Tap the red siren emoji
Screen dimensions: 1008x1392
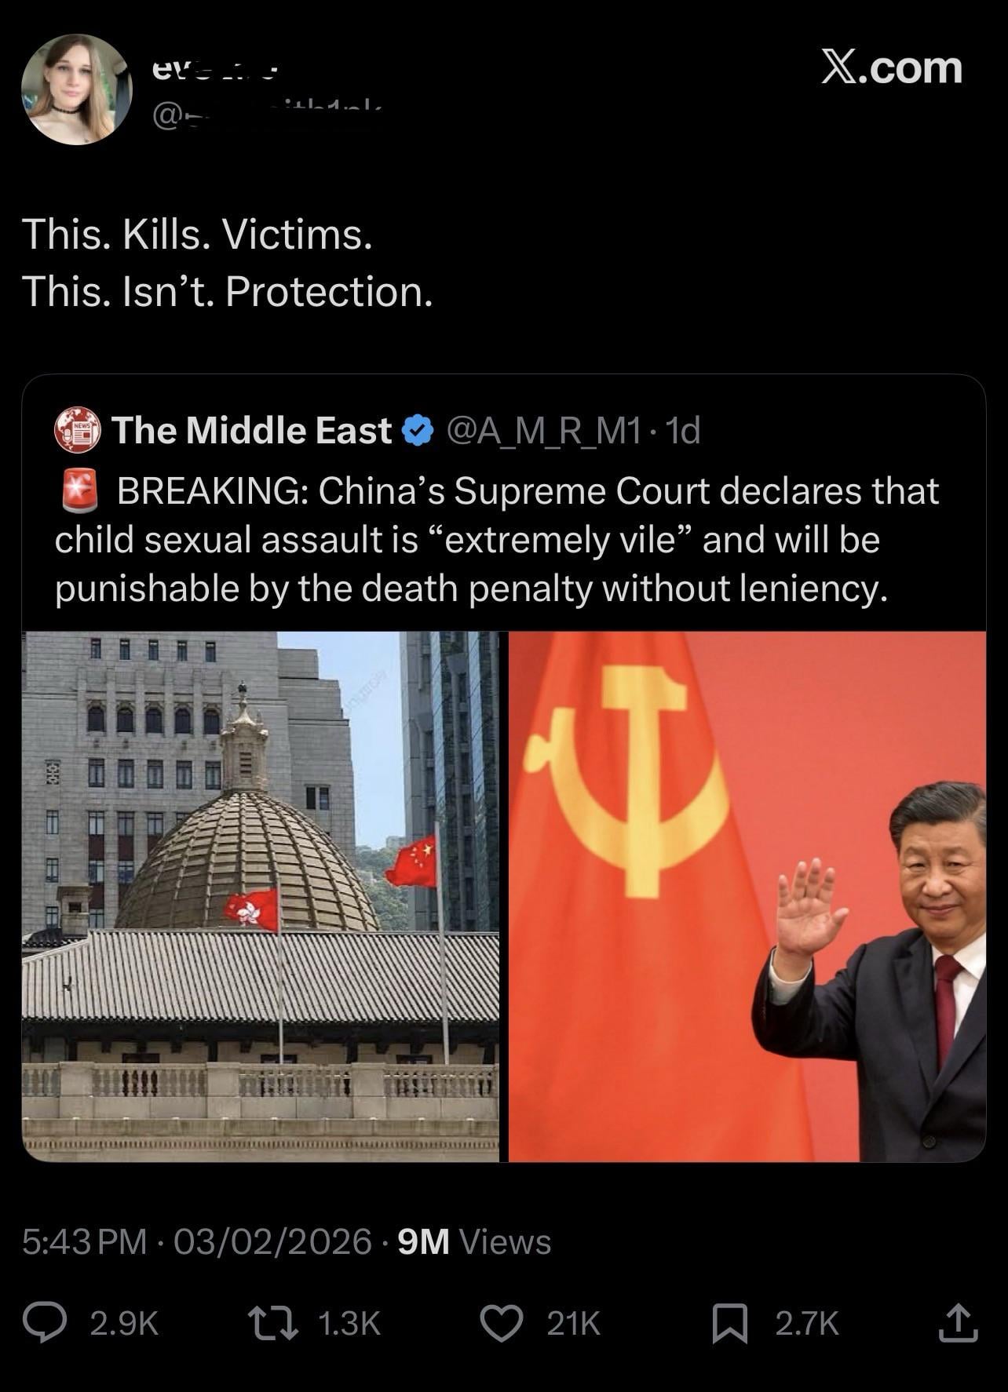click(x=79, y=490)
